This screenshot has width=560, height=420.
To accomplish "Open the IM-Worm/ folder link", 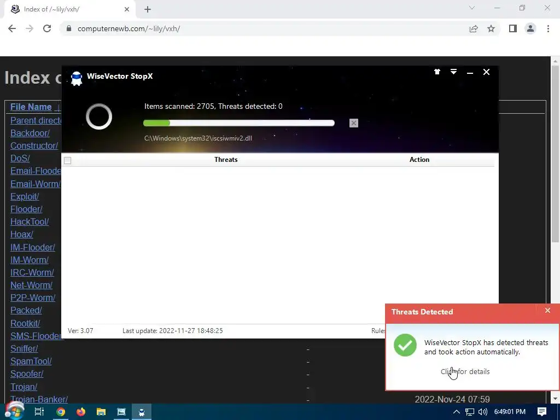I will click(30, 260).
